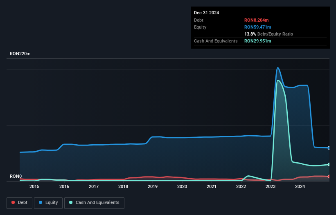The width and height of the screenshot is (336, 215).
Task: Click the 2021 x-axis label
Action: tap(212, 186)
